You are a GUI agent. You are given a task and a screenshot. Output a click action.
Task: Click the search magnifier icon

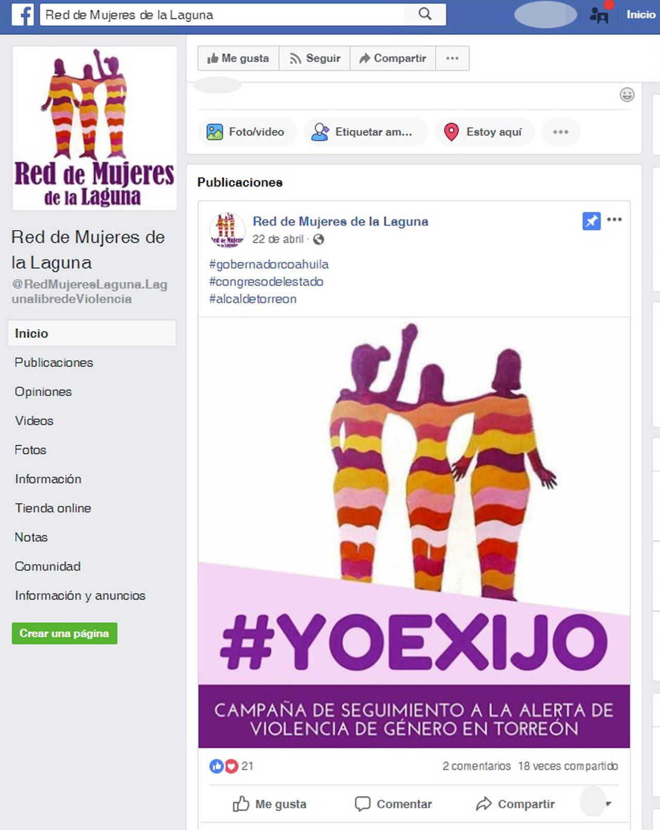pos(425,14)
